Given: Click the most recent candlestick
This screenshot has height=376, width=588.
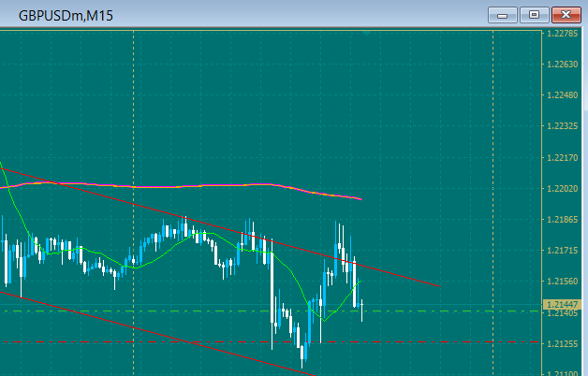Looking at the screenshot, I should pyautogui.click(x=361, y=306).
